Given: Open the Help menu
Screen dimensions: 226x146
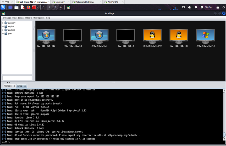Looking at the screenshot, I should click(48, 18).
